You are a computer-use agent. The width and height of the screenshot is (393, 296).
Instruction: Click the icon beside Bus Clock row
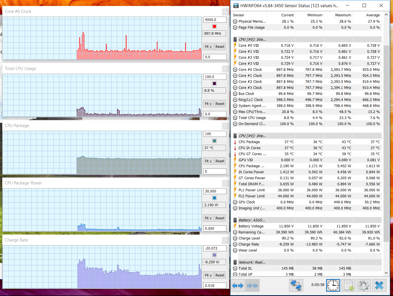[235, 94]
